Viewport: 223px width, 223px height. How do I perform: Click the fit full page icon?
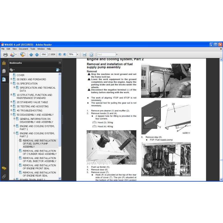[x=91, y=54]
